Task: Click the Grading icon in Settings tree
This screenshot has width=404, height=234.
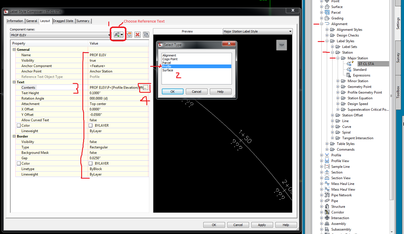Action: (327, 18)
